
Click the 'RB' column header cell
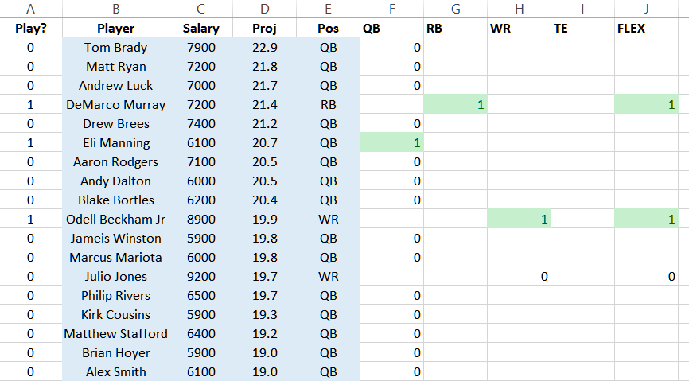pyautogui.click(x=456, y=28)
